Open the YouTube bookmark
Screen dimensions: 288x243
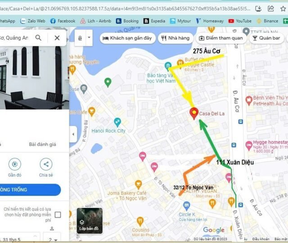click(x=240, y=21)
